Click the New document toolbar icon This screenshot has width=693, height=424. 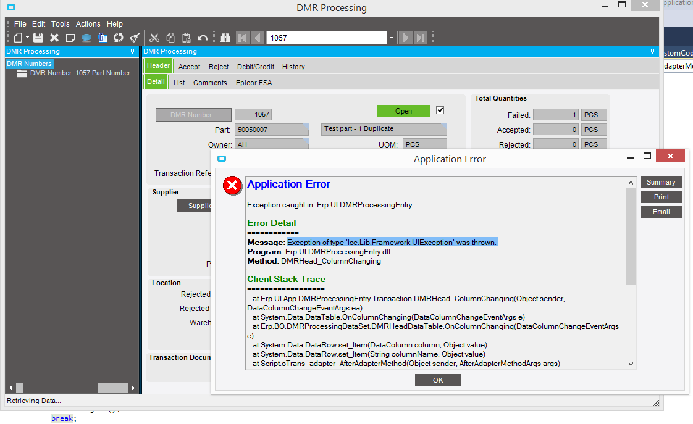[x=18, y=38]
